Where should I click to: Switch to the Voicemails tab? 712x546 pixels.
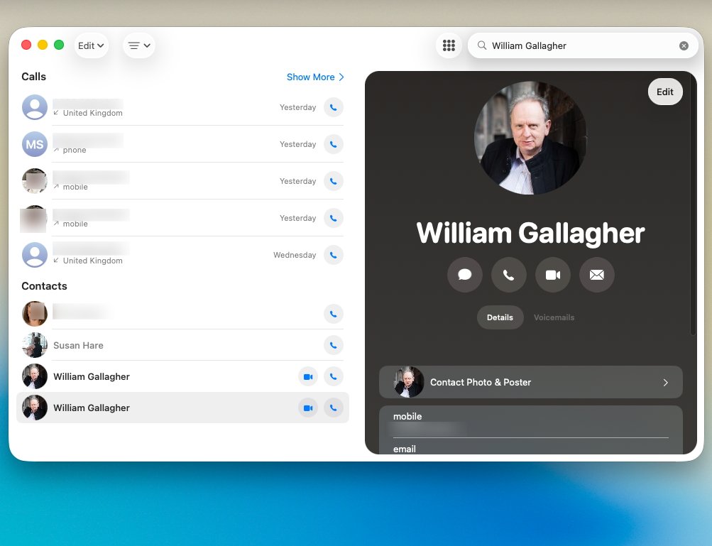554,317
